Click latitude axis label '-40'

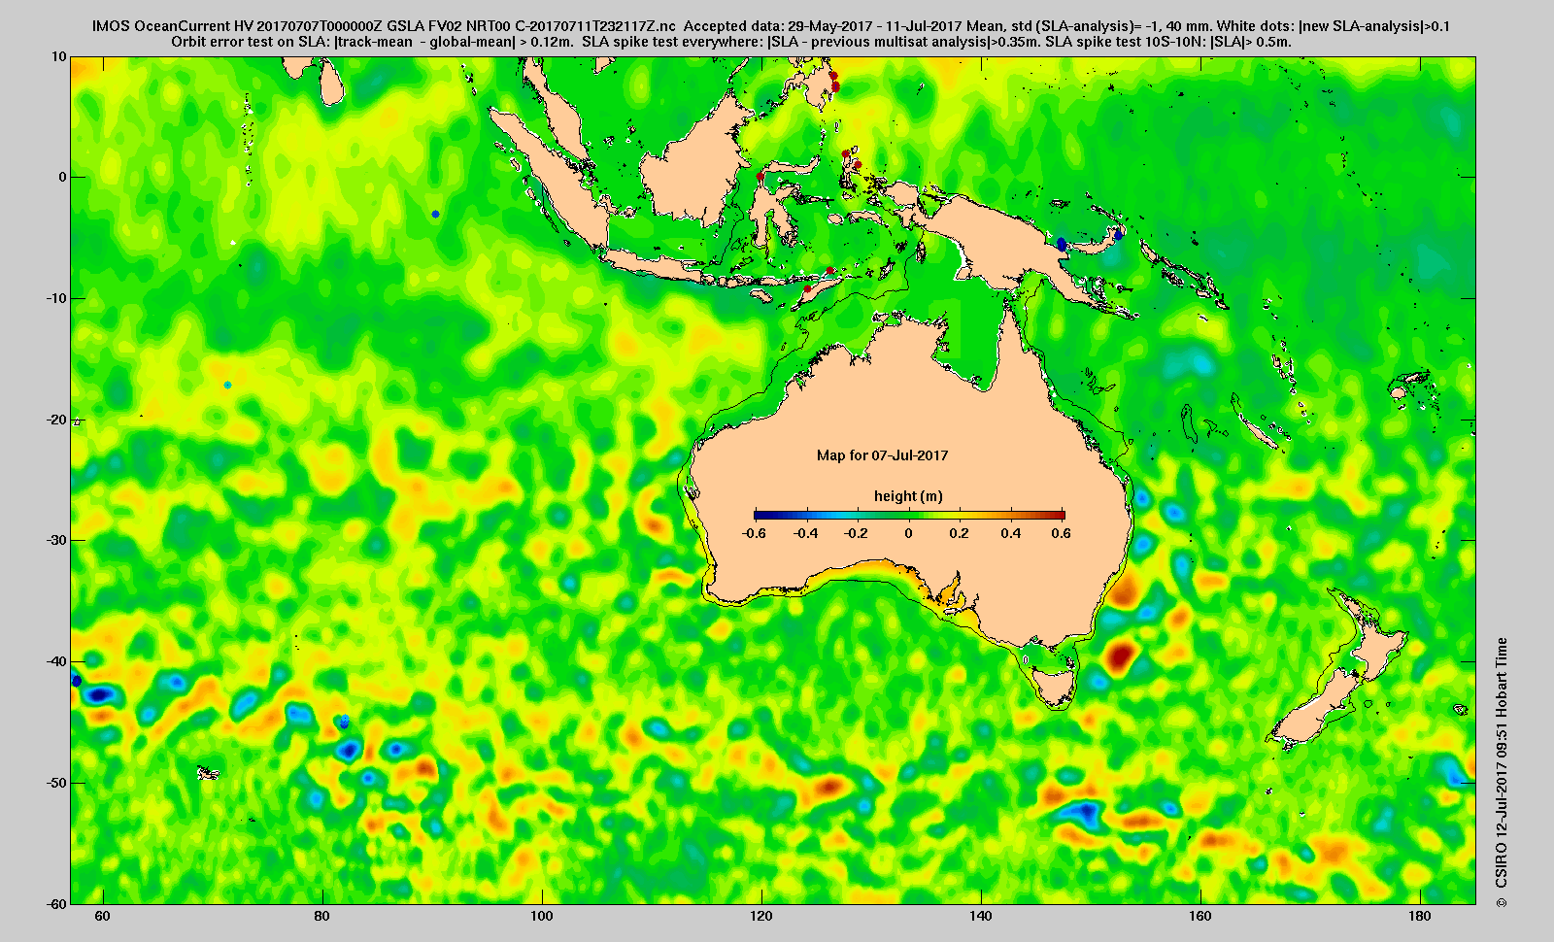tap(56, 661)
